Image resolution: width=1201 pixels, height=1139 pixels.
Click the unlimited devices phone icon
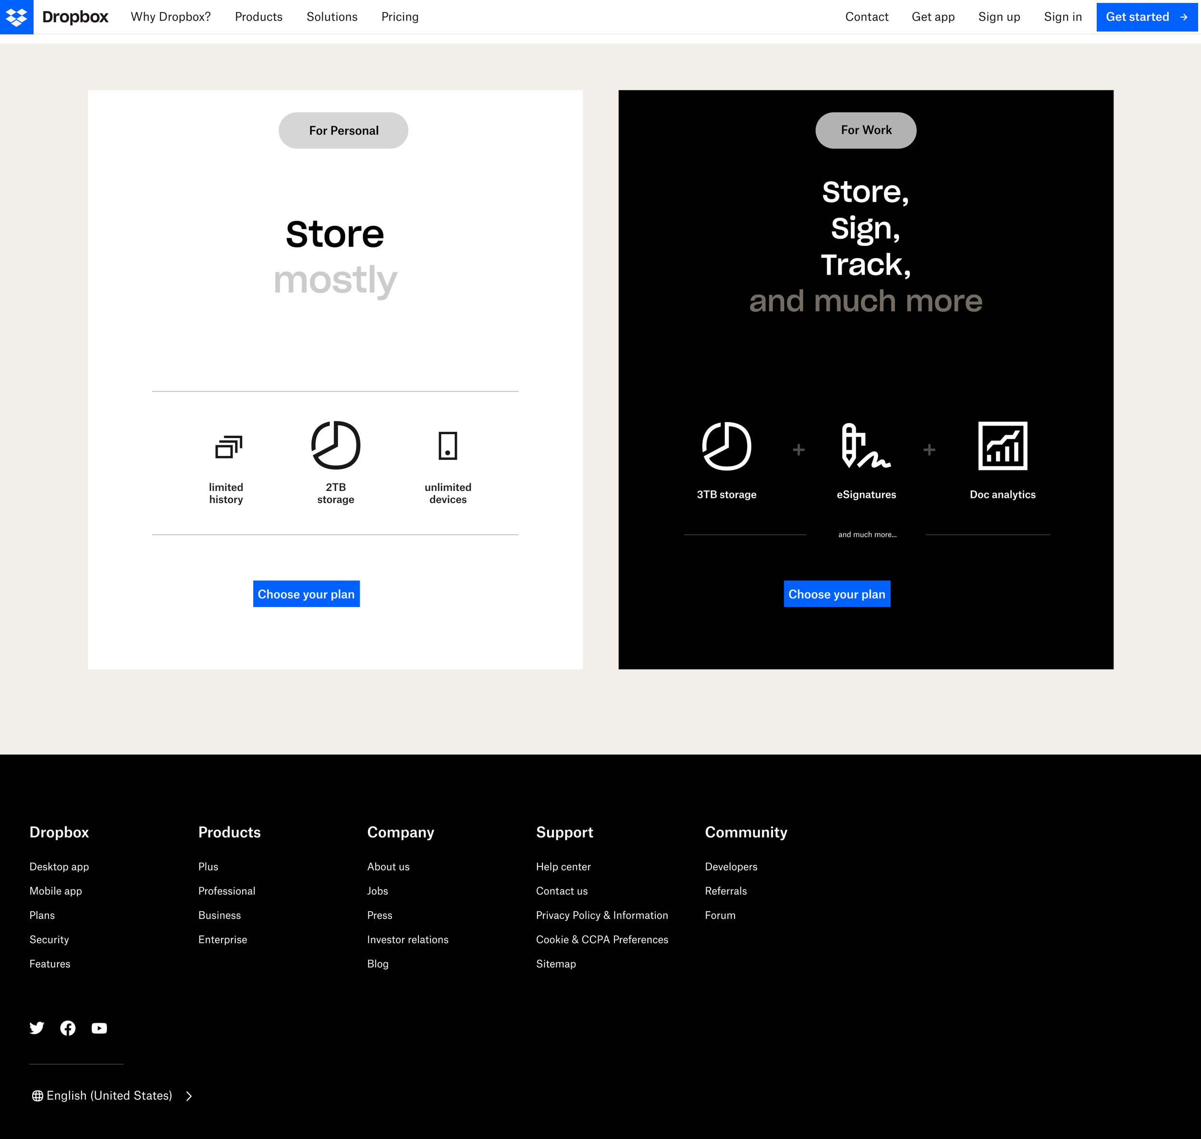[448, 446]
